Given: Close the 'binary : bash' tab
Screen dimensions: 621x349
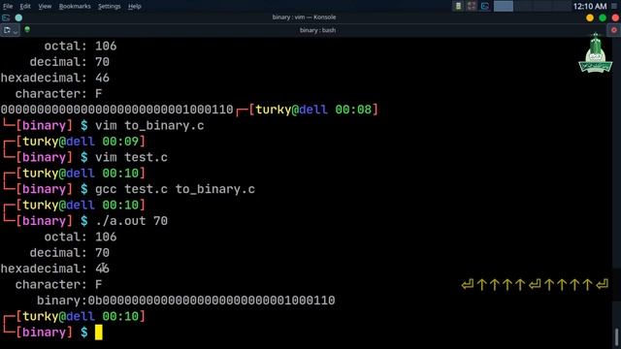Looking at the screenshot, I should pyautogui.click(x=614, y=30).
